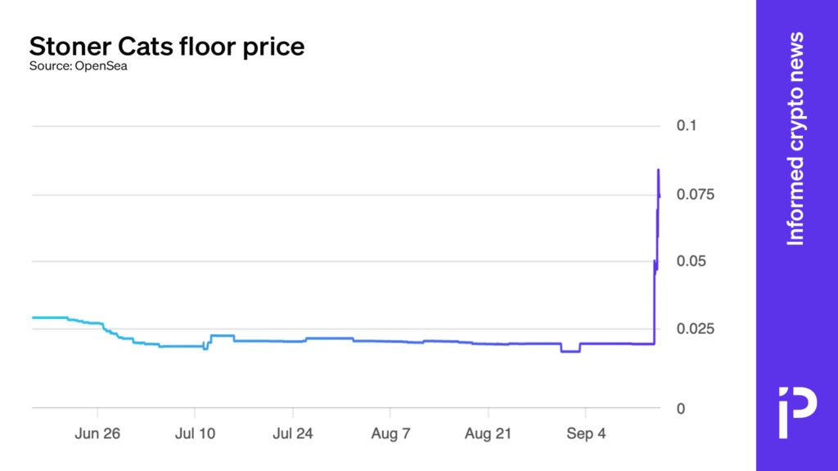Click the price spike peak on chart

658,170
